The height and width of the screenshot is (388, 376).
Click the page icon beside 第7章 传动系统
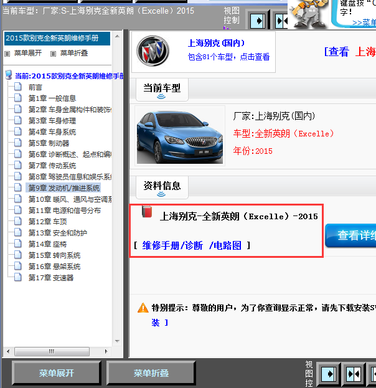point(18,165)
